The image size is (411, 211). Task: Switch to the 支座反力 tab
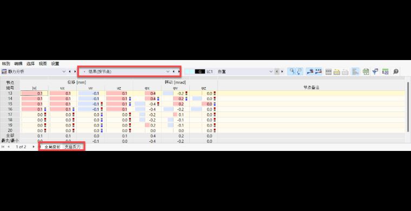tap(72, 147)
